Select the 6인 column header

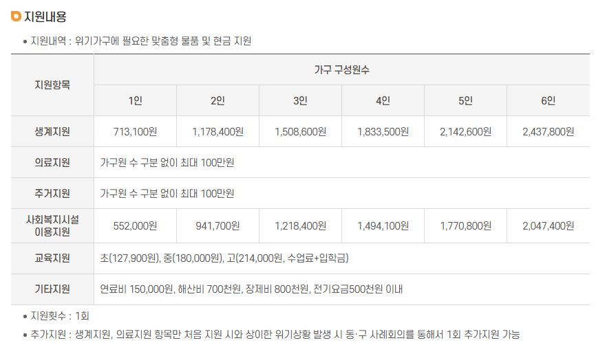[x=548, y=100]
